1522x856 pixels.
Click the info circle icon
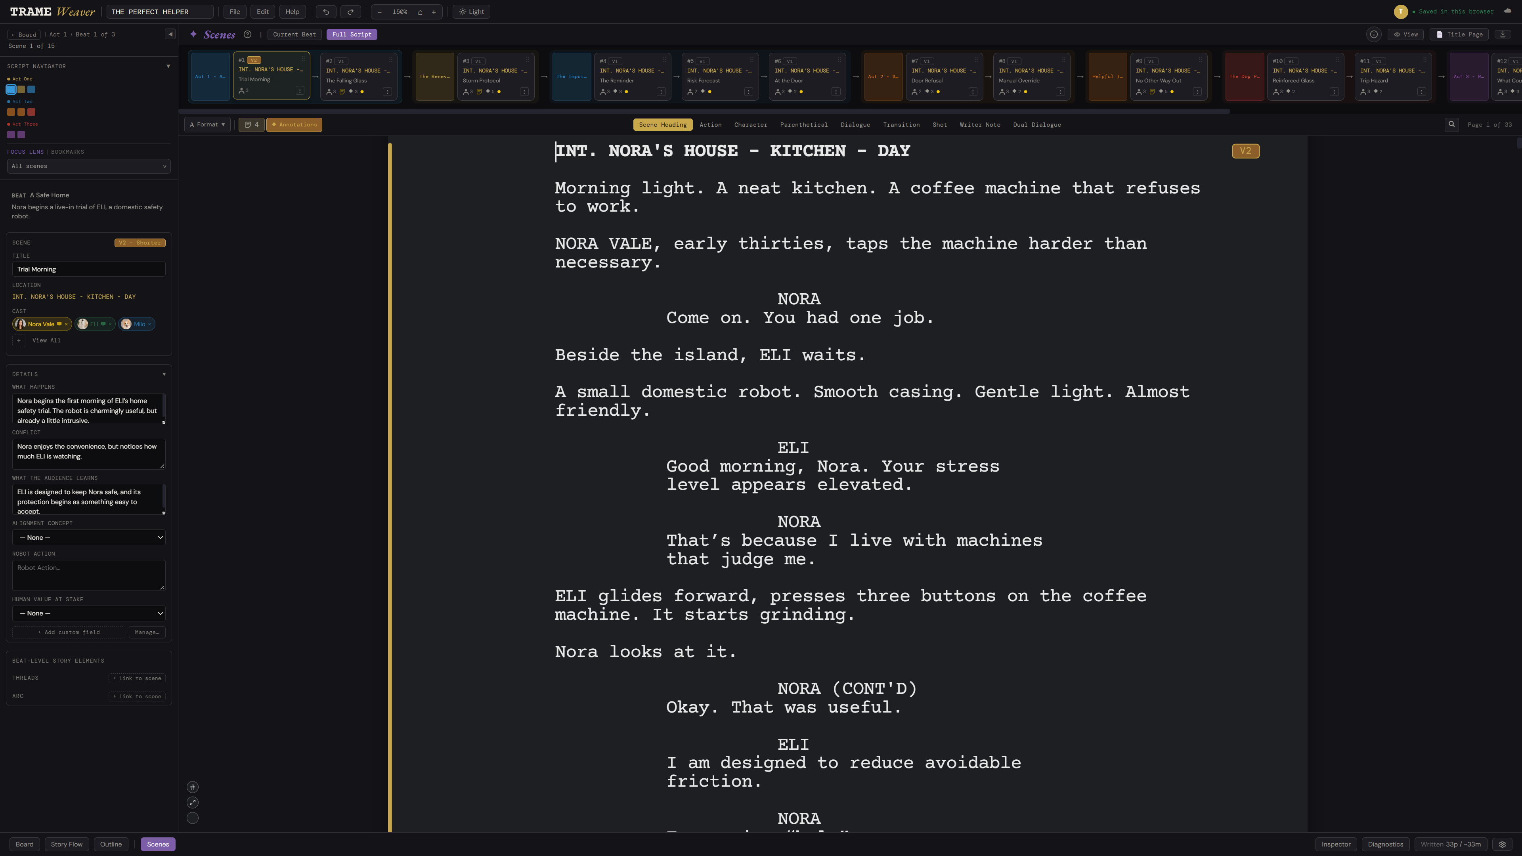click(1374, 34)
